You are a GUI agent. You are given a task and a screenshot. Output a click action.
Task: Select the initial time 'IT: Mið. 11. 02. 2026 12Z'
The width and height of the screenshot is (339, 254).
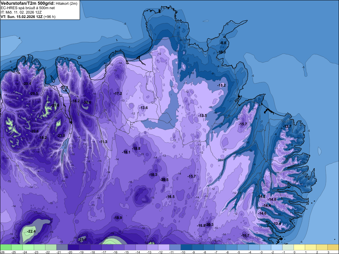(21, 12)
